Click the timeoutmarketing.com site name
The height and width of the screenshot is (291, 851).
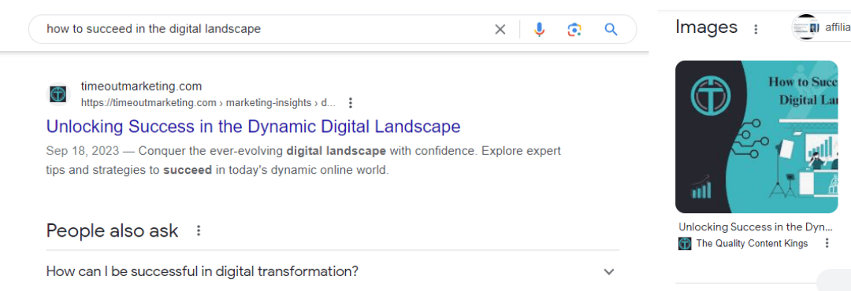pos(141,87)
